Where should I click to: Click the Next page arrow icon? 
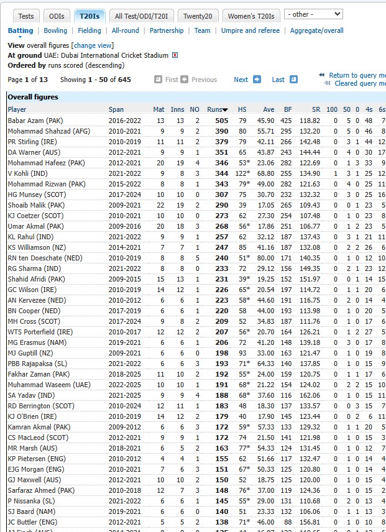coord(257,80)
